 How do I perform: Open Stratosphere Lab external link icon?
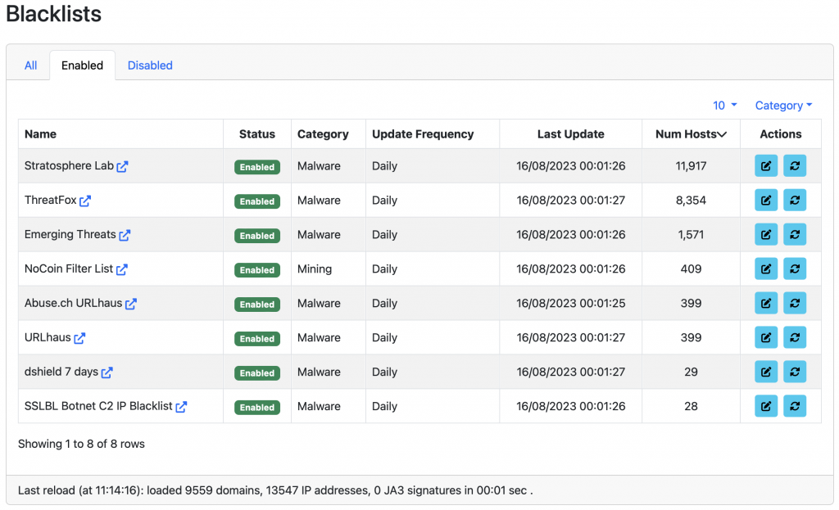click(123, 166)
